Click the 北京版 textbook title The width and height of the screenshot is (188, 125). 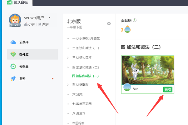(x=74, y=21)
